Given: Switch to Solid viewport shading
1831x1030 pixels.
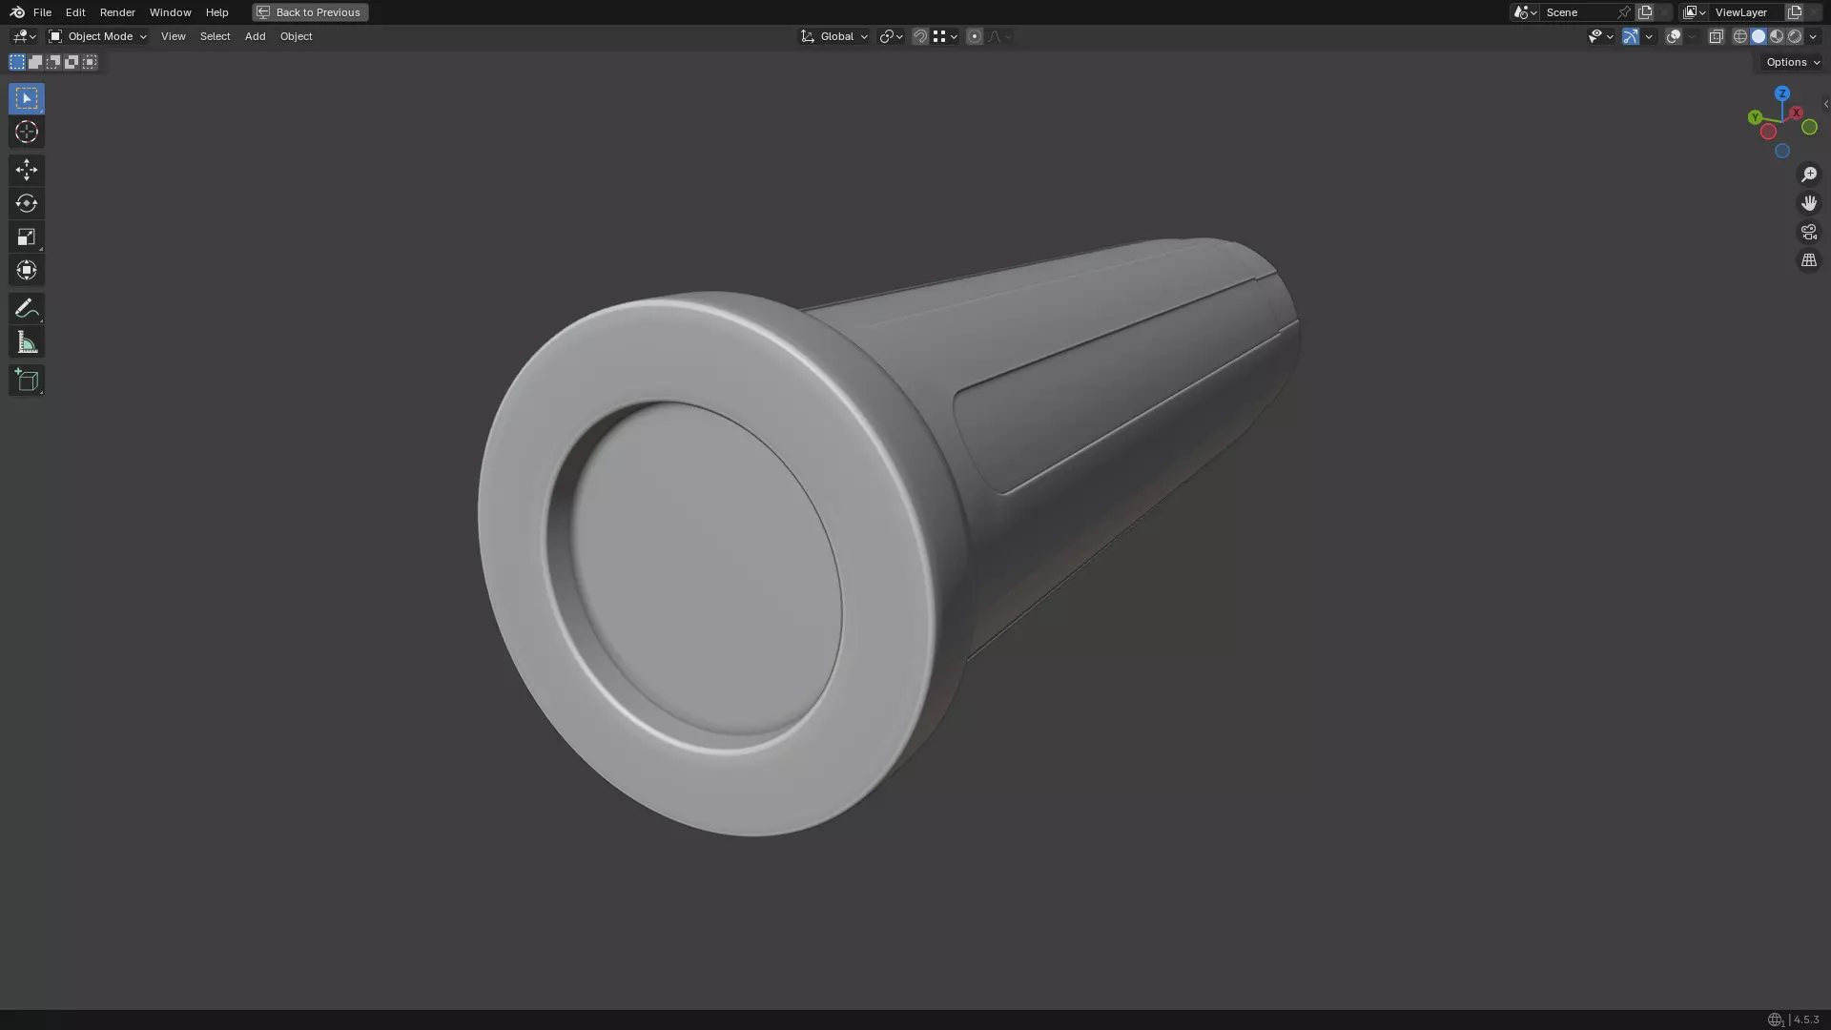Looking at the screenshot, I should click(1759, 36).
